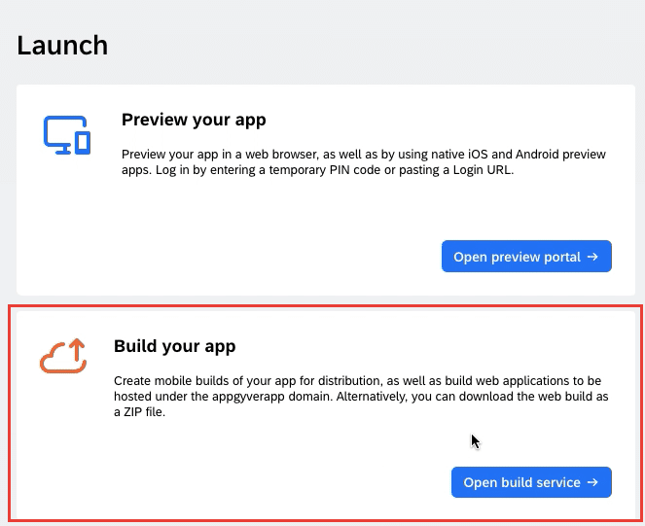
Task: Select the Preview your app heading
Action: pyautogui.click(x=194, y=121)
